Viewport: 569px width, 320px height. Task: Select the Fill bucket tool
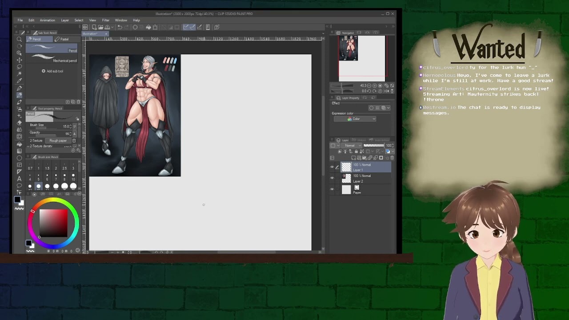point(19,144)
